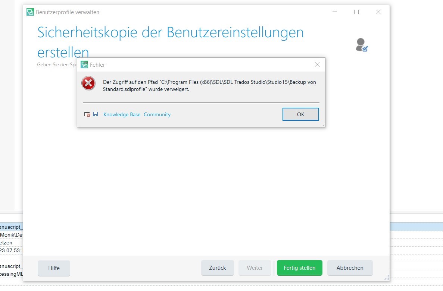Viewport: 443px width, 291px height.
Task: Go back with the Zurück button
Action: pos(218,268)
